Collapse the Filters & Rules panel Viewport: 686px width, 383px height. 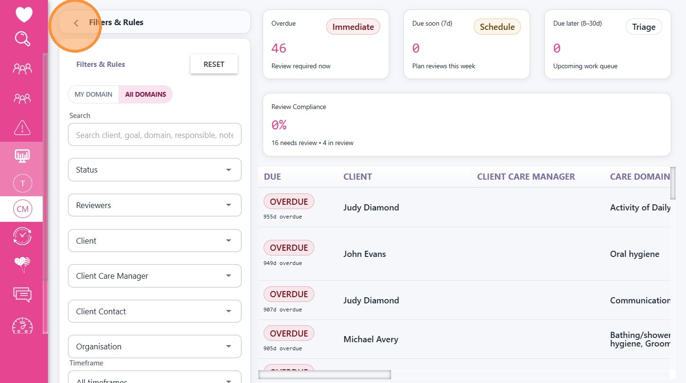76,23
